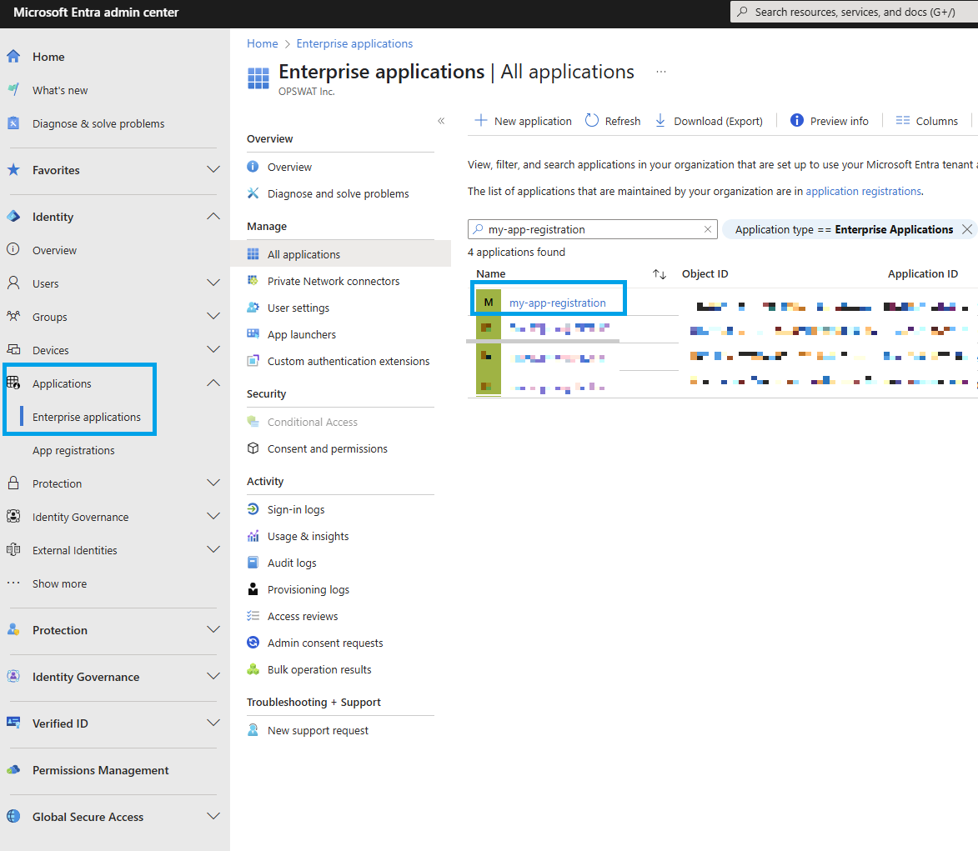Click the Home house icon in sidebar

click(x=13, y=56)
